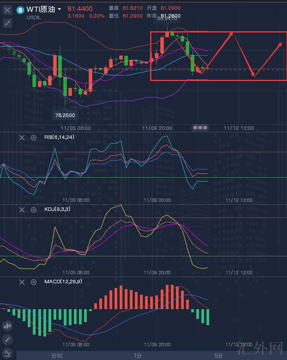Viewport: 287px width, 360px height.
Task: Click the current price 81.4400
Action: pyautogui.click(x=80, y=9)
